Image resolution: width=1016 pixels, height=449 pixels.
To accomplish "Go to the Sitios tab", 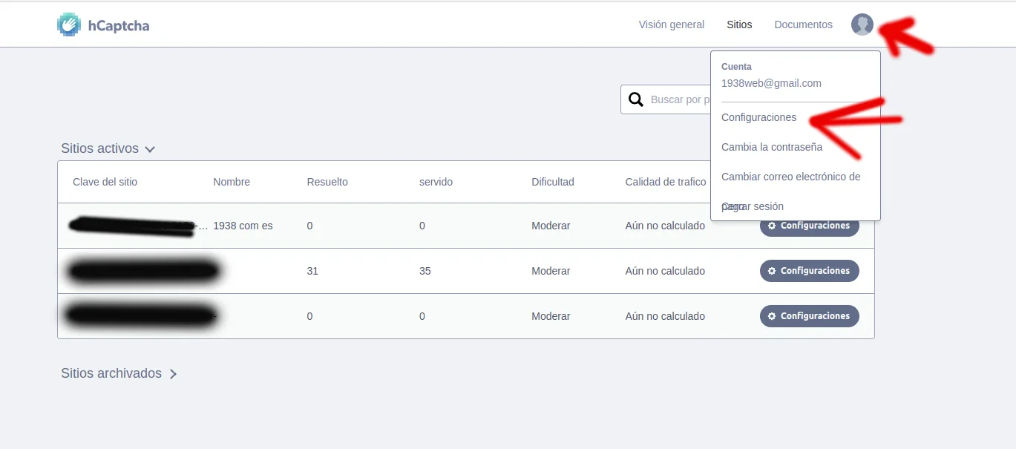I will 739,24.
